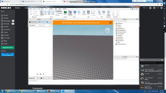Open the Inventory tab in Toolbox
Image resolution: width=166 pixels, height=93 pixels.
pos(42,22)
